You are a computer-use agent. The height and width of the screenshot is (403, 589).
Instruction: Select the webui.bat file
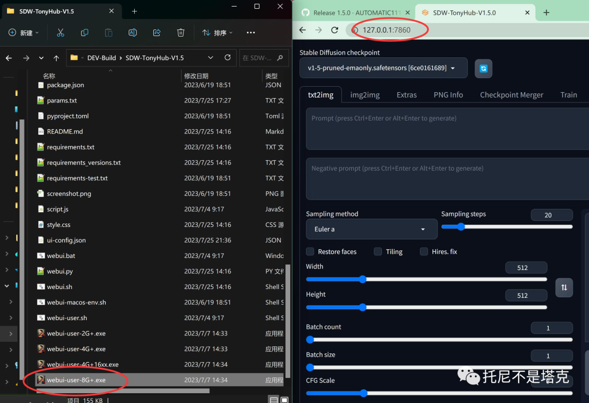(61, 256)
